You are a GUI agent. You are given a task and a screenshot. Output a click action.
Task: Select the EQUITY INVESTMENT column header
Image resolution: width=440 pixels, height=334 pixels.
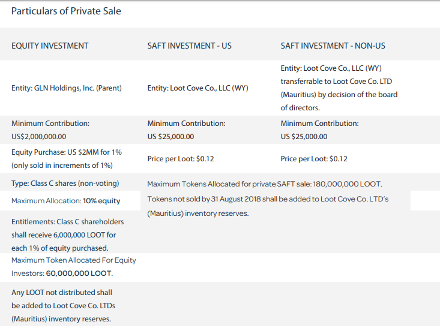click(50, 46)
